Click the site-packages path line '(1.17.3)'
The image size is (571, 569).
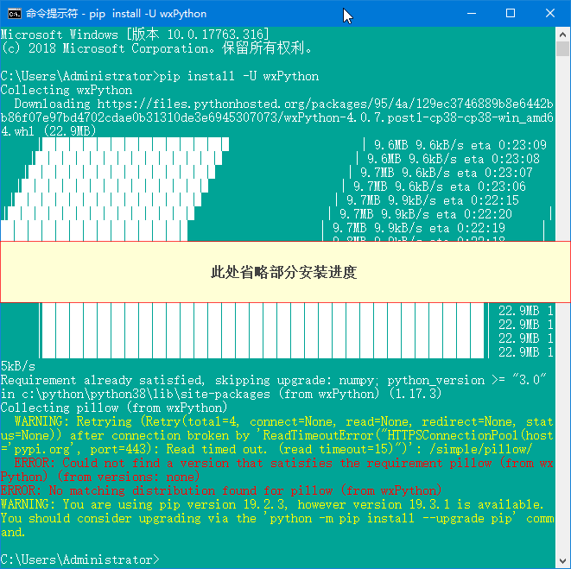pos(221,394)
